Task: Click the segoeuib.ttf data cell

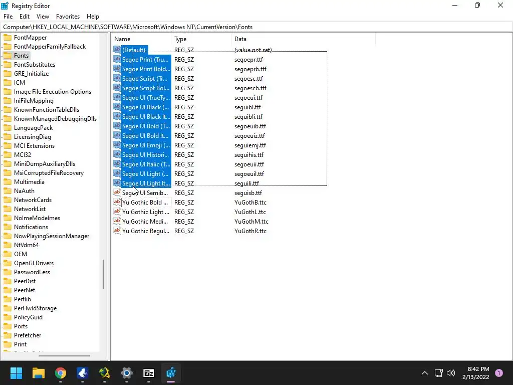Action: point(250,126)
